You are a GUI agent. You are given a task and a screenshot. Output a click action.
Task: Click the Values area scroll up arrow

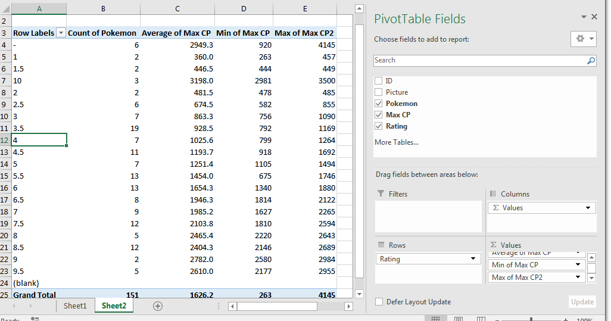coord(591,257)
